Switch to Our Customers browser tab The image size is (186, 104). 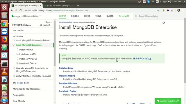(x=59, y=5)
